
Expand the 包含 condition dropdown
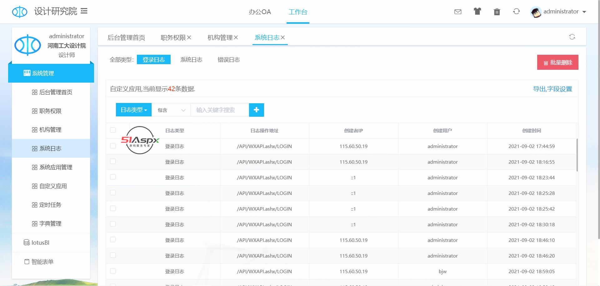point(171,110)
